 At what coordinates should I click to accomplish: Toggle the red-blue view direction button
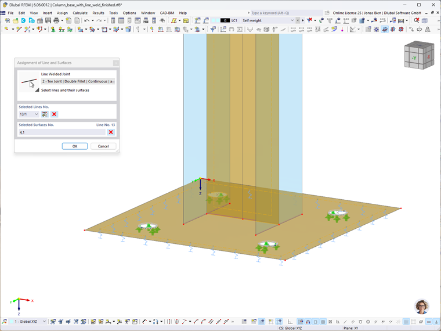point(401,29)
